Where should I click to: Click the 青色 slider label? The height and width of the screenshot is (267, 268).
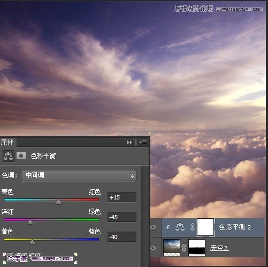pyautogui.click(x=7, y=192)
